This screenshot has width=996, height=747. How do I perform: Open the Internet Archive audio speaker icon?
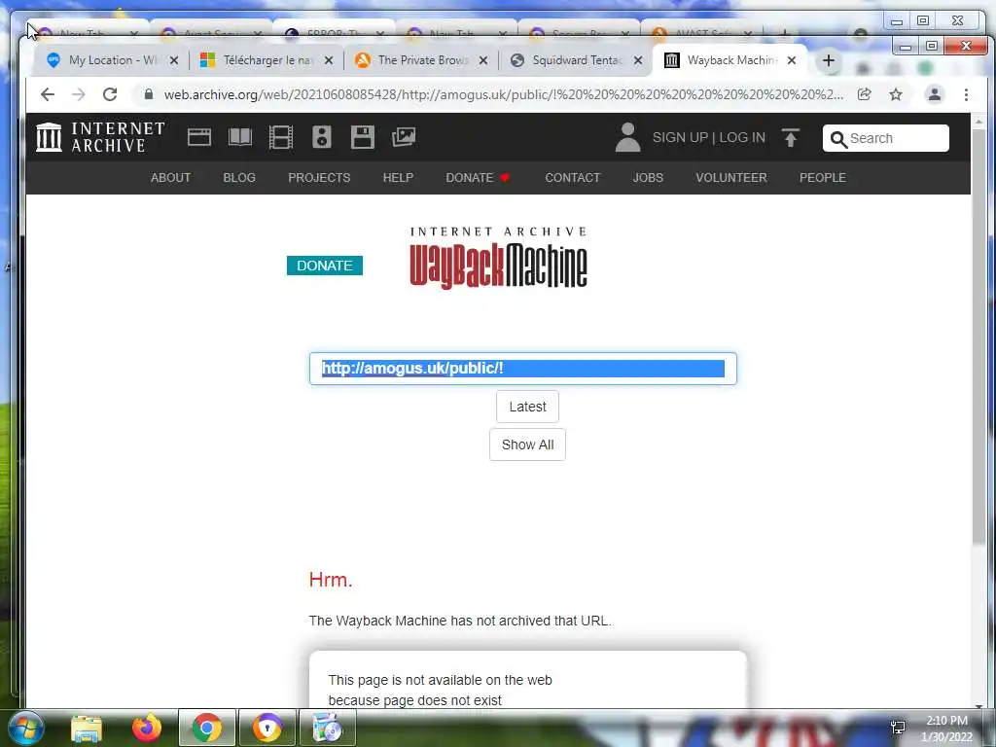click(321, 137)
